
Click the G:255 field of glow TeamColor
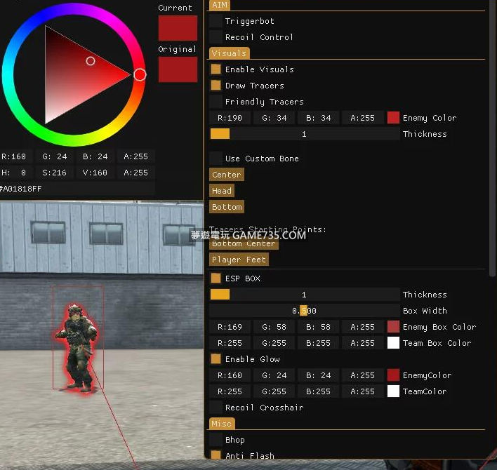pos(274,391)
